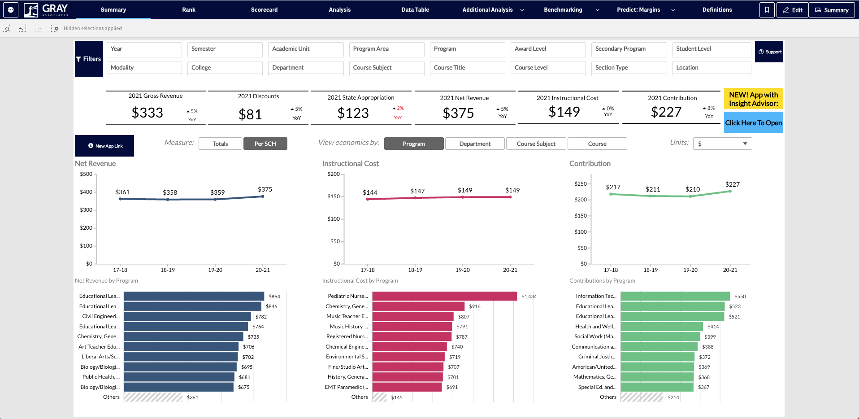The image size is (859, 419).
Task: Open the Year filter
Action: tap(144, 49)
